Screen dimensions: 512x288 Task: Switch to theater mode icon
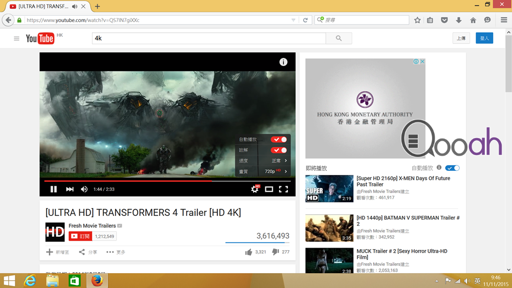click(269, 189)
